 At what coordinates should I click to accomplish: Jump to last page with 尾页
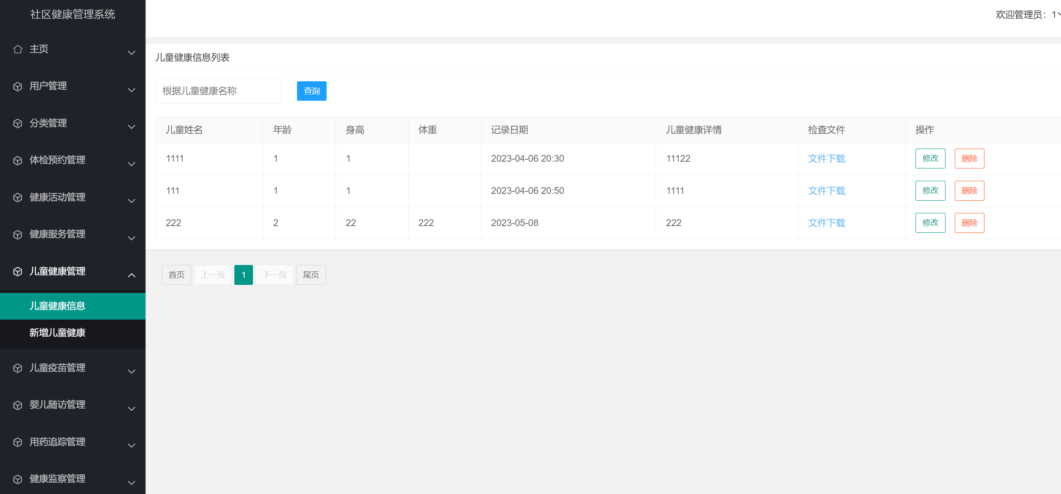coord(311,275)
